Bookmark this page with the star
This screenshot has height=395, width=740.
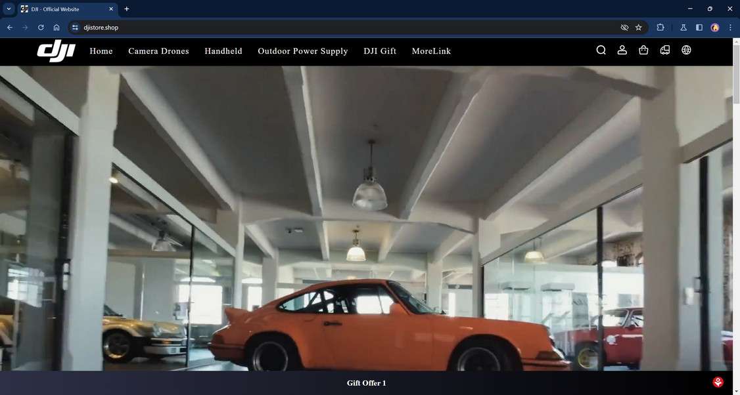[639, 28]
